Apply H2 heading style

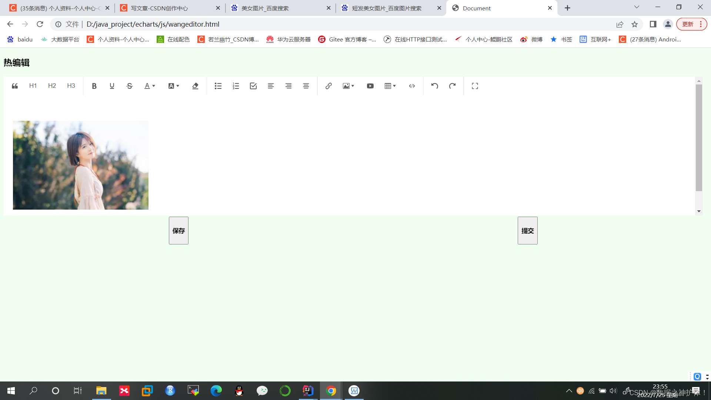[x=52, y=86]
